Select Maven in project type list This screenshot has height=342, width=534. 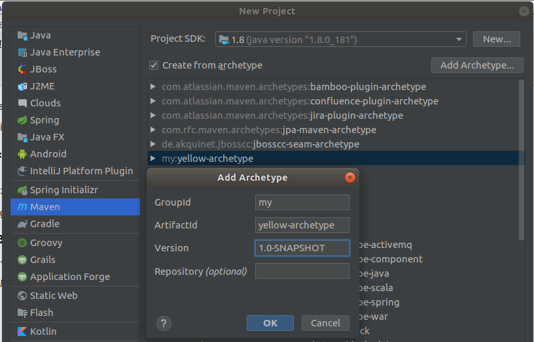(44, 207)
